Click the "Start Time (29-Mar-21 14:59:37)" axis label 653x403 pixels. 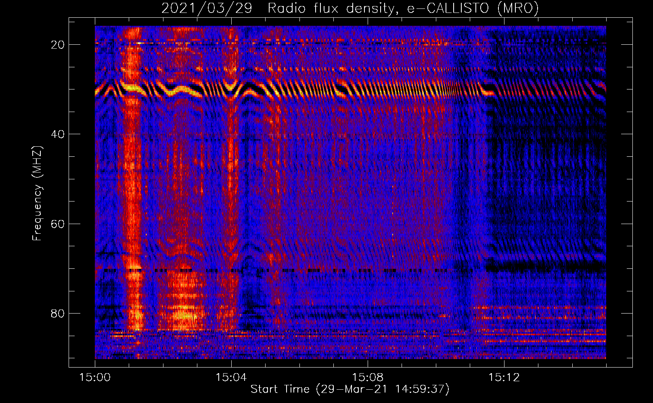pos(350,389)
